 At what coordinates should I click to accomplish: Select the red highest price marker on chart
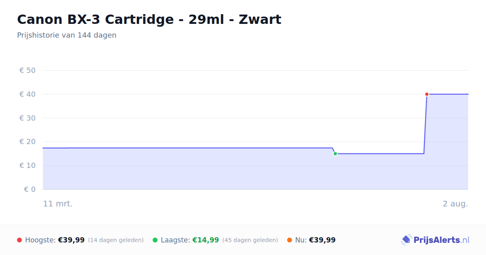click(x=427, y=94)
